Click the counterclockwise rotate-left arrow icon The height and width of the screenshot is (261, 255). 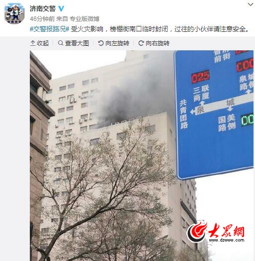coord(101,43)
